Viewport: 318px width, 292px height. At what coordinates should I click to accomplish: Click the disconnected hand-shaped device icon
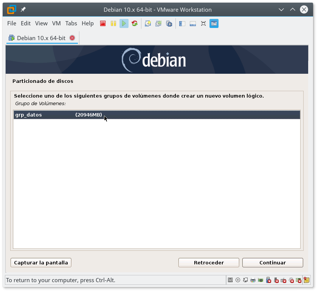[x=291, y=280]
